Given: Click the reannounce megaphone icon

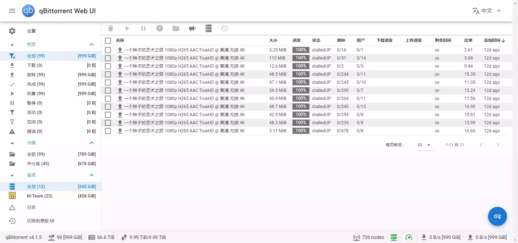Looking at the screenshot, I should [192, 28].
